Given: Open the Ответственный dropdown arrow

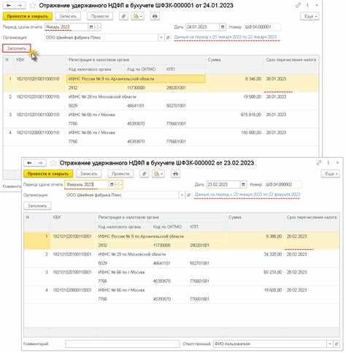Looking at the screenshot, I should (330, 343).
